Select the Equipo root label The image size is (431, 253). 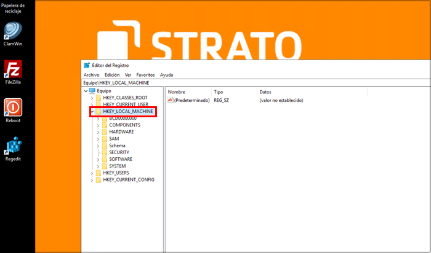point(104,91)
